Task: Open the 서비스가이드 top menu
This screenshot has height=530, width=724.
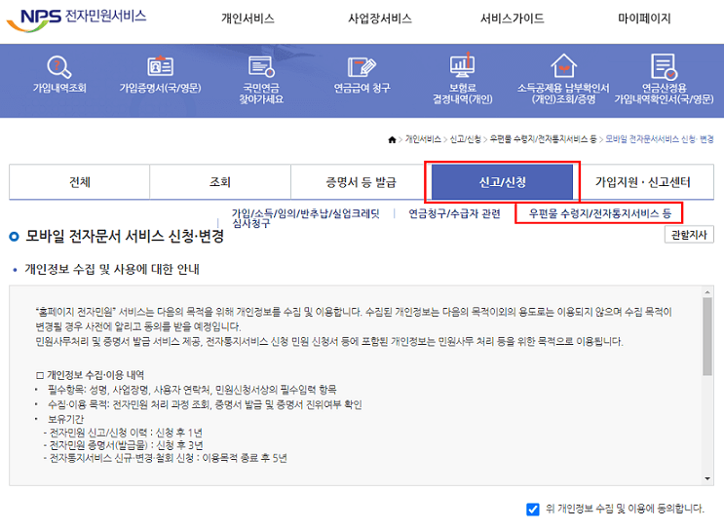Action: point(513,19)
